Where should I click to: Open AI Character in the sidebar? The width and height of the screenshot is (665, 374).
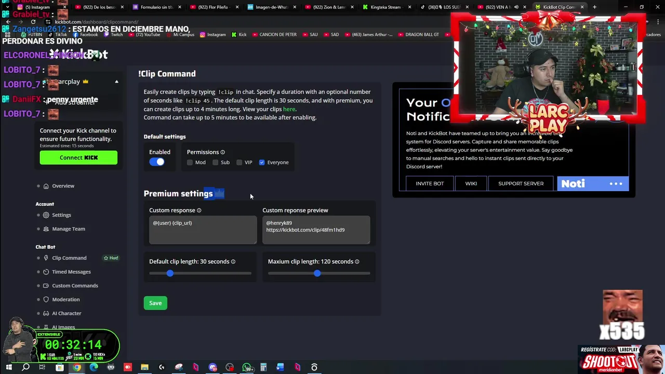tap(66, 314)
